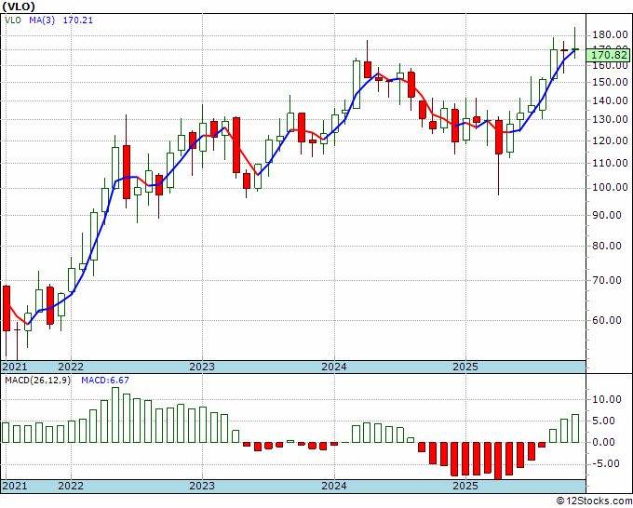Click 2024 on the price chart timeline
Image resolution: width=633 pixels, height=508 pixels.
(x=334, y=367)
